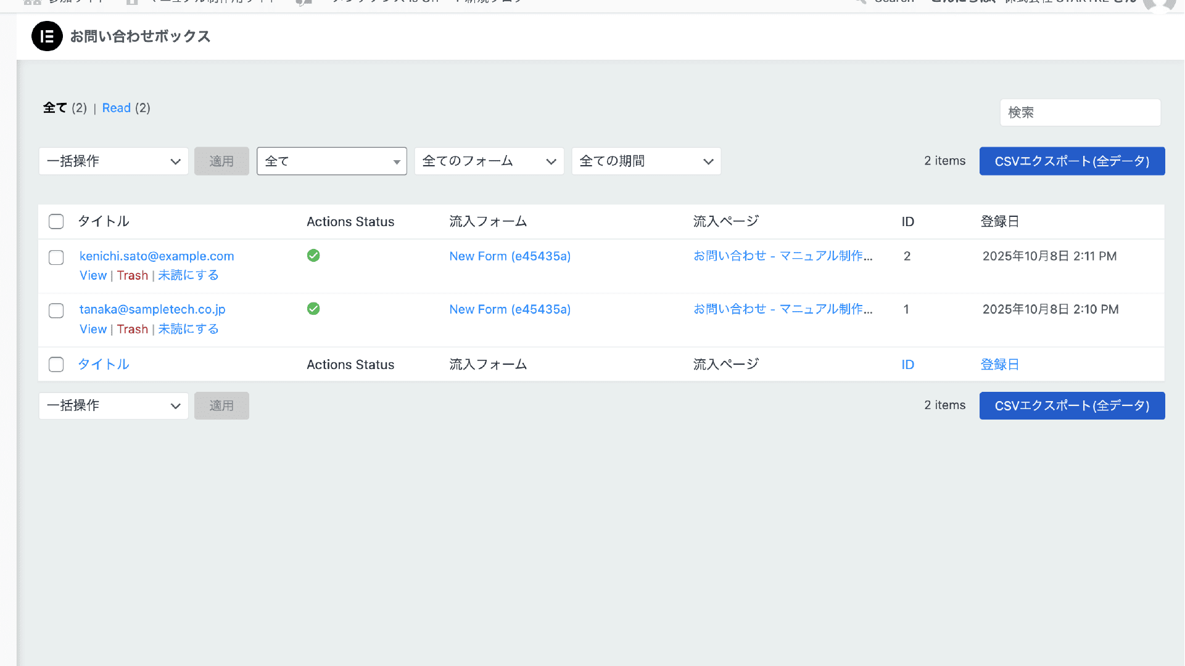Select all rows with header checkbox

click(x=56, y=222)
